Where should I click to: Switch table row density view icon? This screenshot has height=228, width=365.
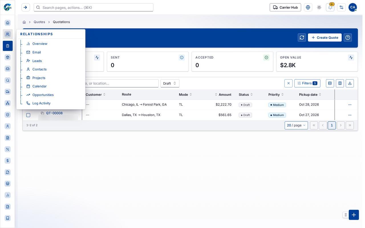[x=330, y=83]
